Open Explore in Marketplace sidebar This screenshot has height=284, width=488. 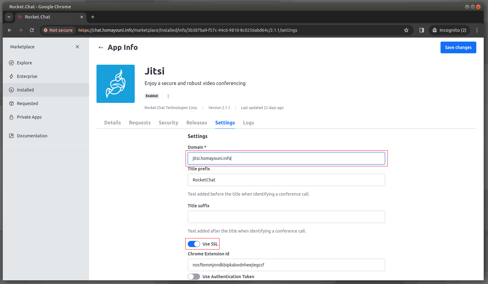point(46,63)
